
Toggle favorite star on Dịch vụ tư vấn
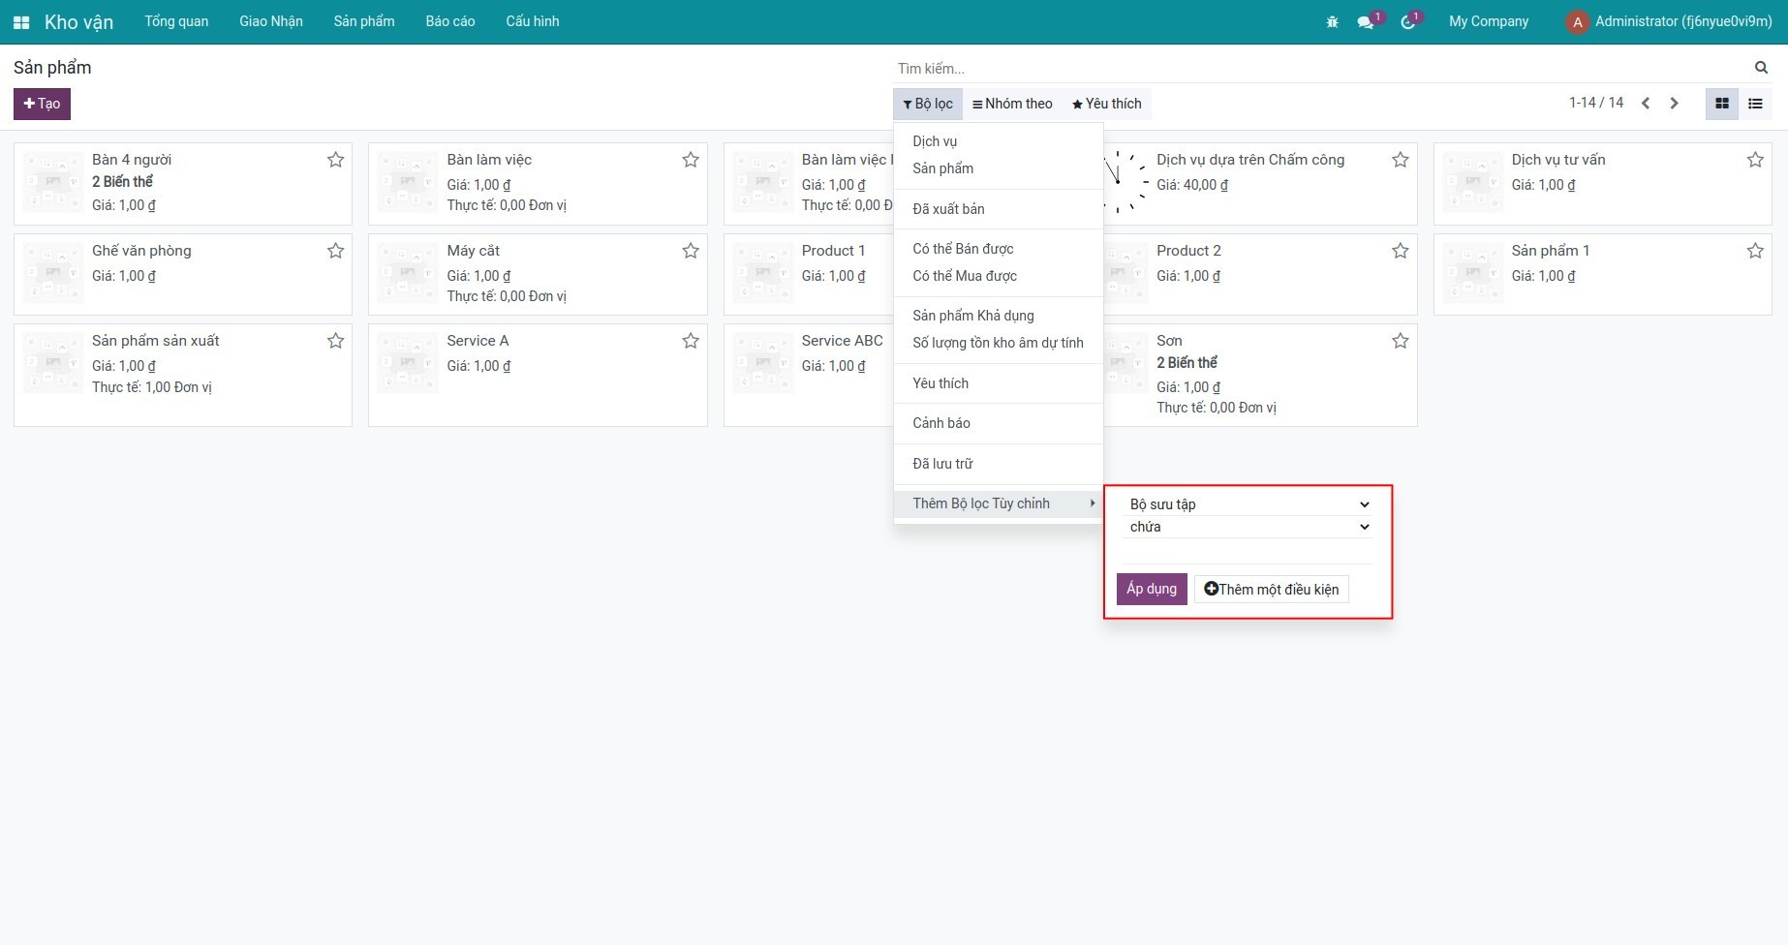tap(1754, 160)
